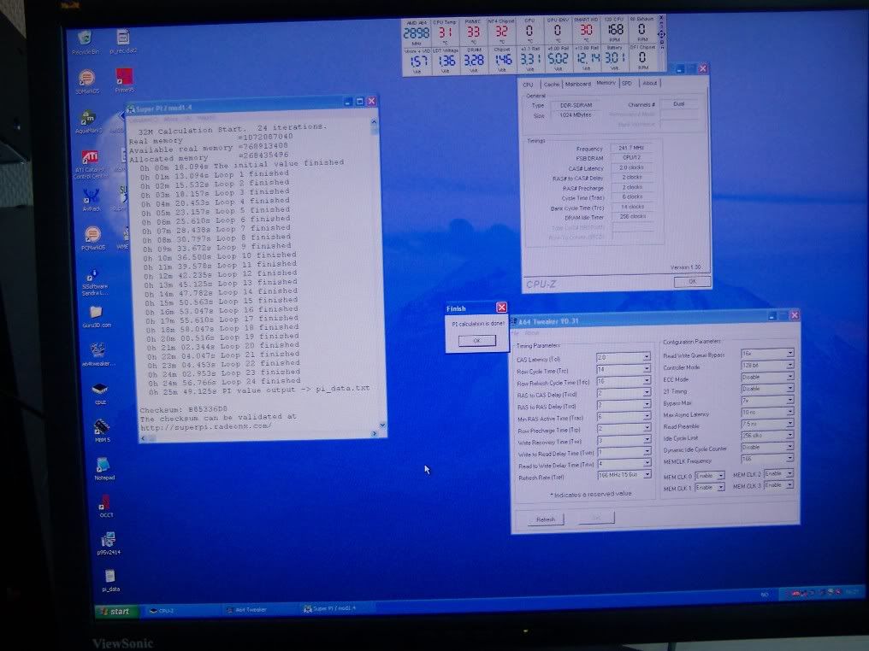Close the Finish dialog with X
The image size is (869, 651).
point(501,308)
